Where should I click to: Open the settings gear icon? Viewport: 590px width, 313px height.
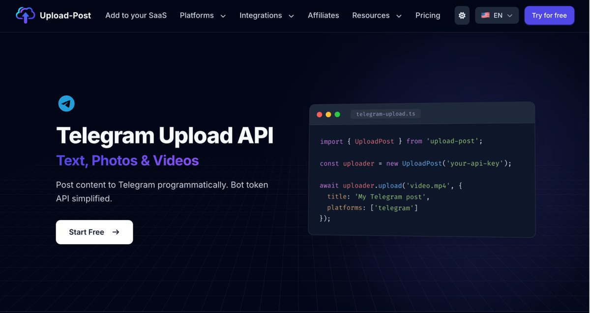pyautogui.click(x=462, y=15)
